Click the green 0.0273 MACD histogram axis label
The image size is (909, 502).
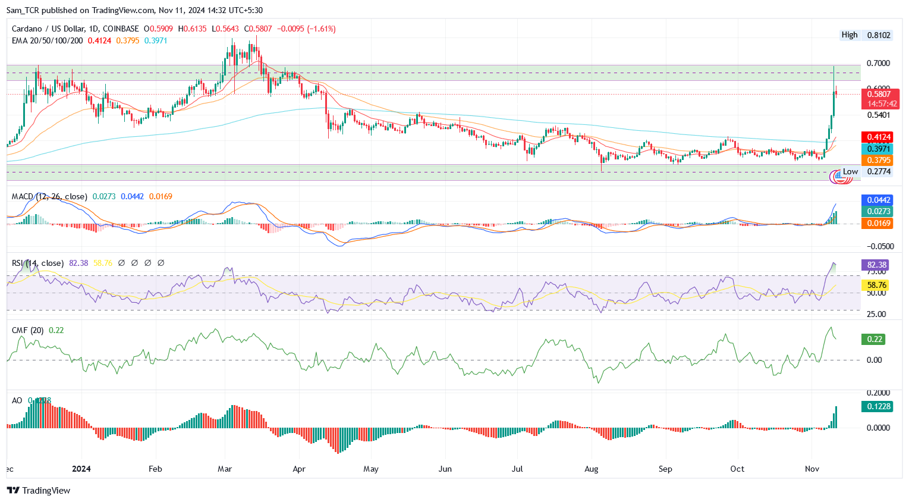click(x=878, y=211)
